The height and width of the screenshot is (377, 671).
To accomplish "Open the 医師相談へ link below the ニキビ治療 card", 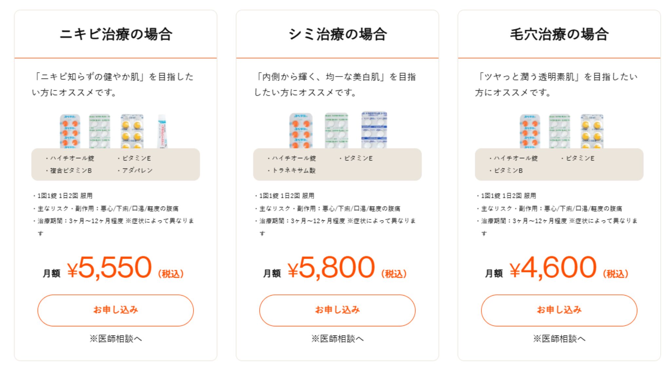I will click(x=115, y=339).
